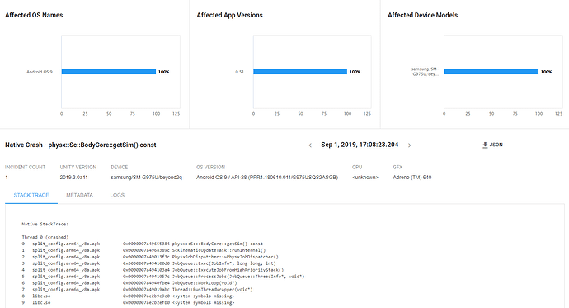Click stack frame JobQueue::ProcessJobs line
Screen dimensions: 569x308
[163, 277]
